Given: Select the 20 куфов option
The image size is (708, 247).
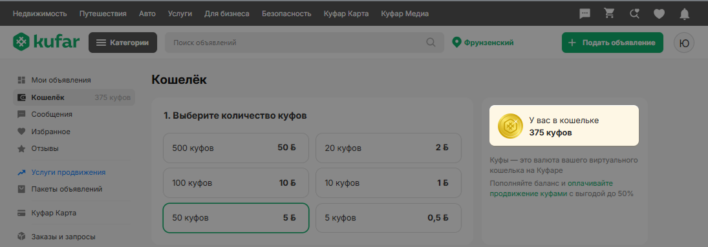Looking at the screenshot, I should (389, 148).
